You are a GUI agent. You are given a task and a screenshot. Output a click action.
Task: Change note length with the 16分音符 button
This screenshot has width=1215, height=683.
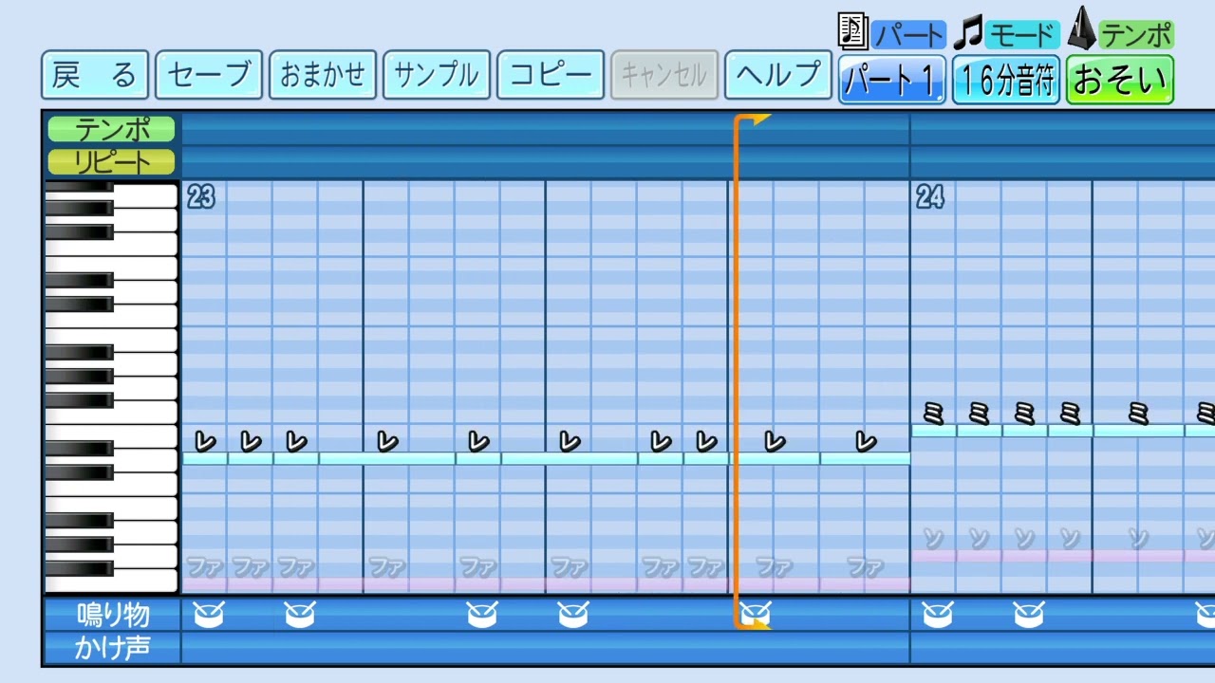1005,80
